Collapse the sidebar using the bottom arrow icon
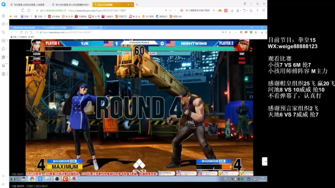The width and height of the screenshot is (335, 188). click(3, 184)
